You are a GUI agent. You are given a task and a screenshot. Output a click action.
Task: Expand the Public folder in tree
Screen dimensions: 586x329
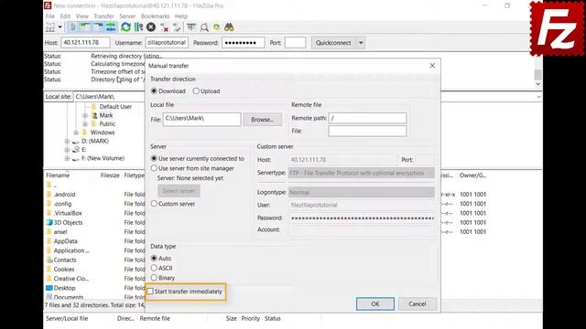coord(85,124)
